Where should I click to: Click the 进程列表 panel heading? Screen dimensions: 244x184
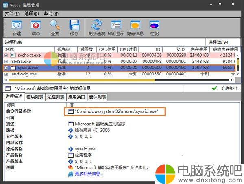[x=13, y=42]
